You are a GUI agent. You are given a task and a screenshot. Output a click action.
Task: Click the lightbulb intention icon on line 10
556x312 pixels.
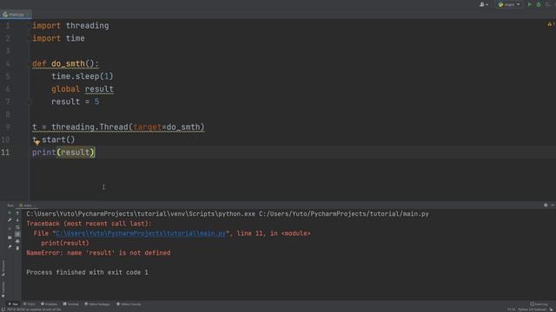pos(37,142)
